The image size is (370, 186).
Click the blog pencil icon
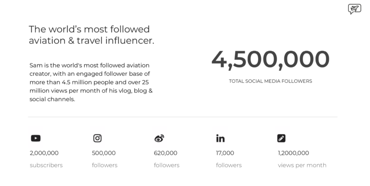pyautogui.click(x=281, y=138)
